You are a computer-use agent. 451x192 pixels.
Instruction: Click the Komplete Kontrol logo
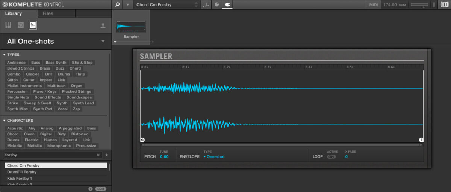(33, 4)
